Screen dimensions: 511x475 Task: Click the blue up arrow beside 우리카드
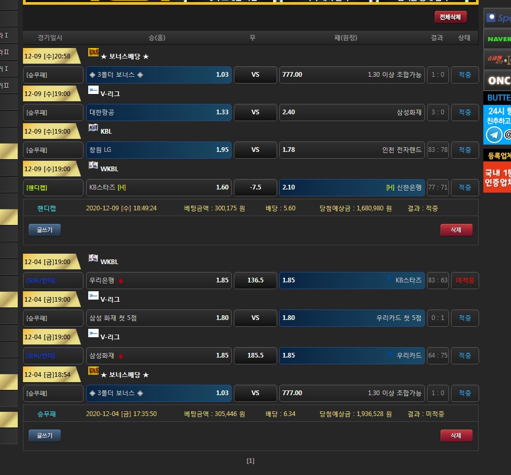pos(389,355)
